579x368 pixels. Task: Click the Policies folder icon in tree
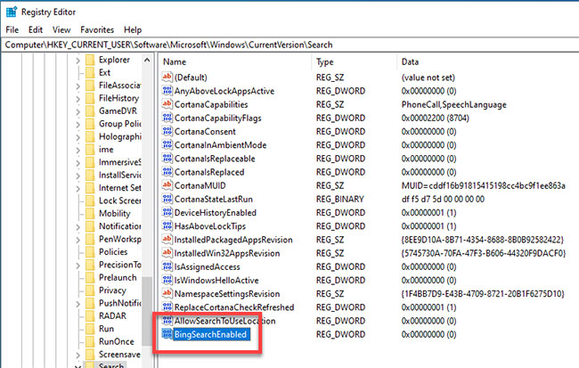pyautogui.click(x=90, y=251)
